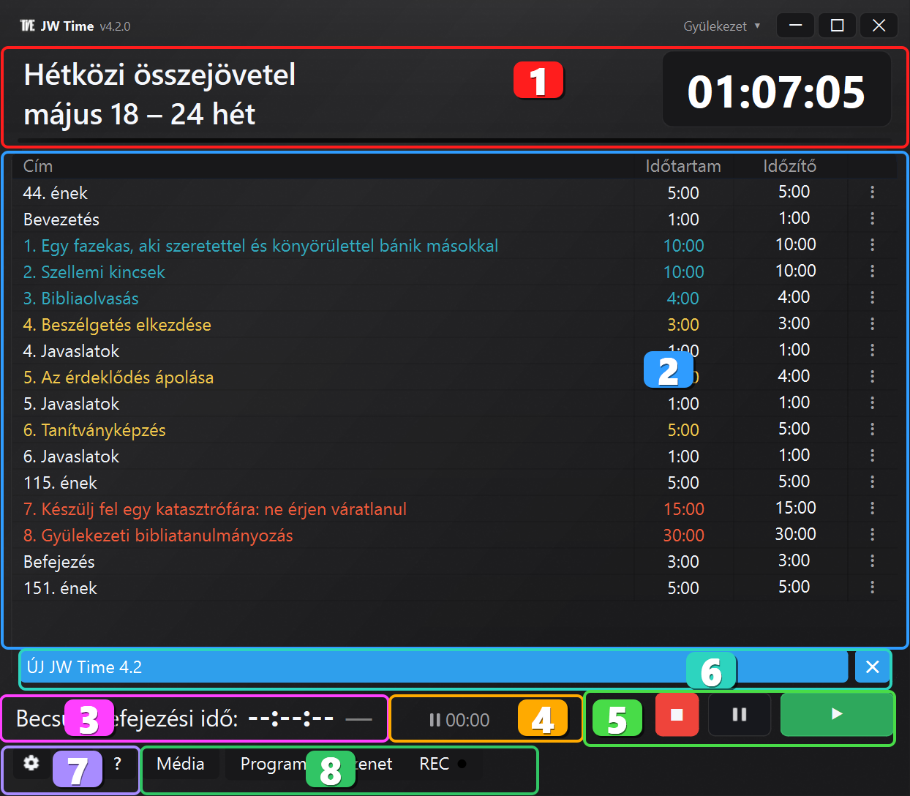Viewport: 910px width, 796px height.
Task: Click the 15:00 duration of item 7
Action: pyautogui.click(x=684, y=509)
